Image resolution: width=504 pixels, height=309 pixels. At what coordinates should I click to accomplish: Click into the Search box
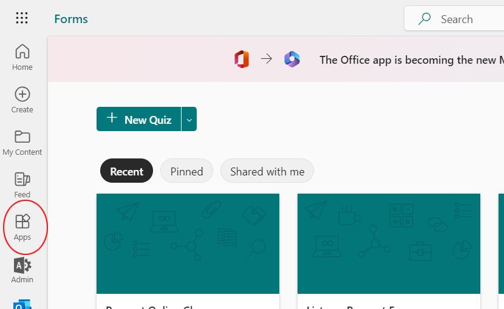tap(461, 19)
